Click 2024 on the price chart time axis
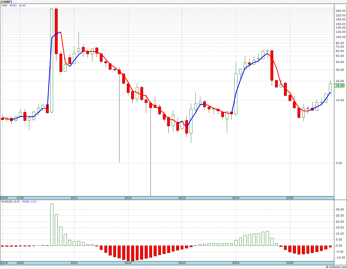Image resolution: width=347 pixels, height=269 pixels. tap(236, 198)
